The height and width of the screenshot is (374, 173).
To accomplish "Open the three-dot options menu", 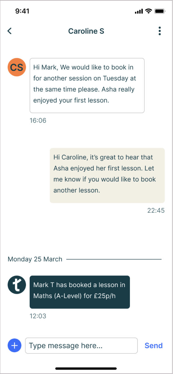I will tap(160, 31).
